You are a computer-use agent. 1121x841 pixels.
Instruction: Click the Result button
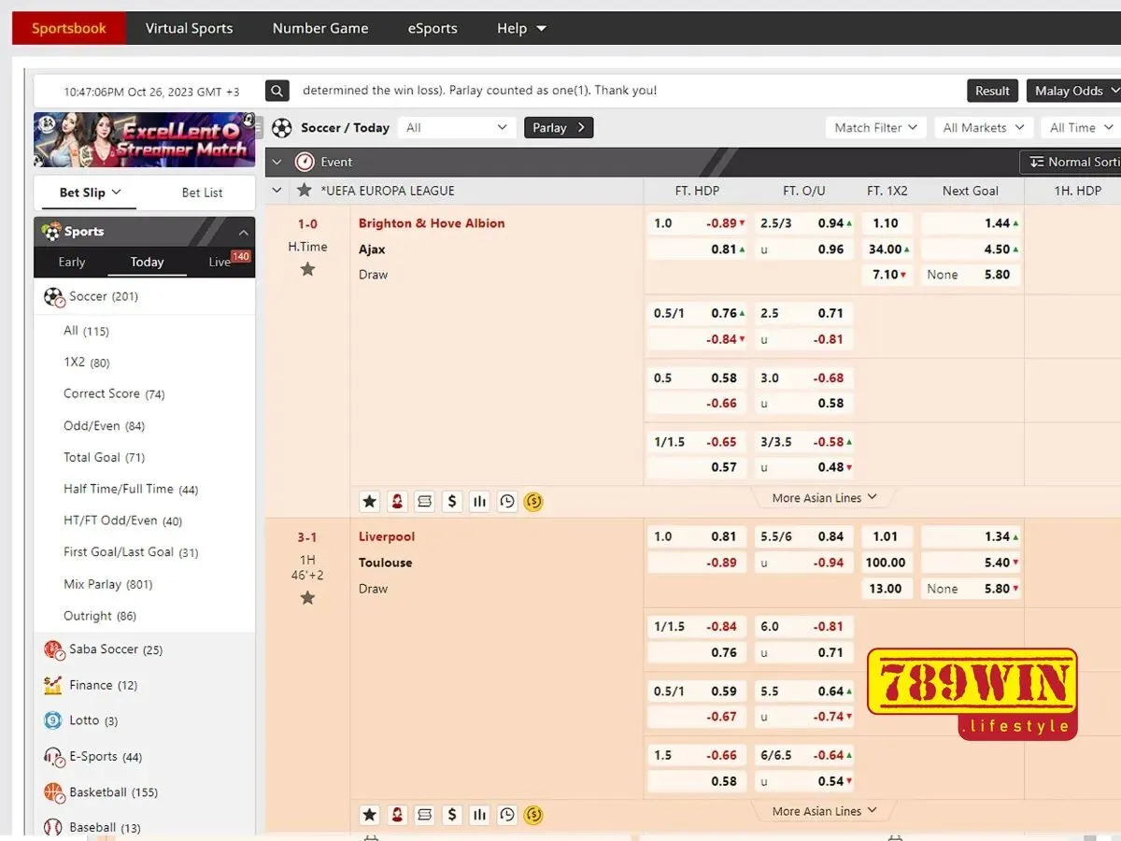(992, 91)
